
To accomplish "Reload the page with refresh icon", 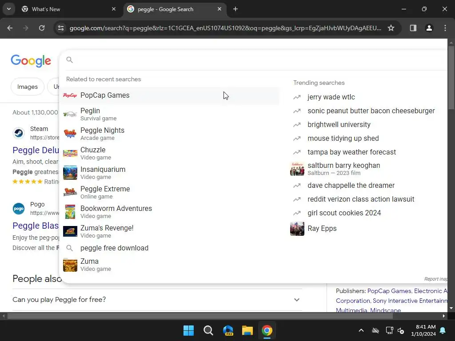I will pos(42,28).
